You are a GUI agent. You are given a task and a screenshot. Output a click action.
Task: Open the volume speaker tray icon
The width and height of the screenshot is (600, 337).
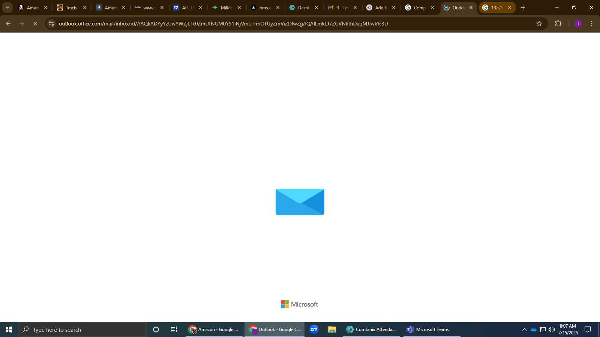(552, 330)
